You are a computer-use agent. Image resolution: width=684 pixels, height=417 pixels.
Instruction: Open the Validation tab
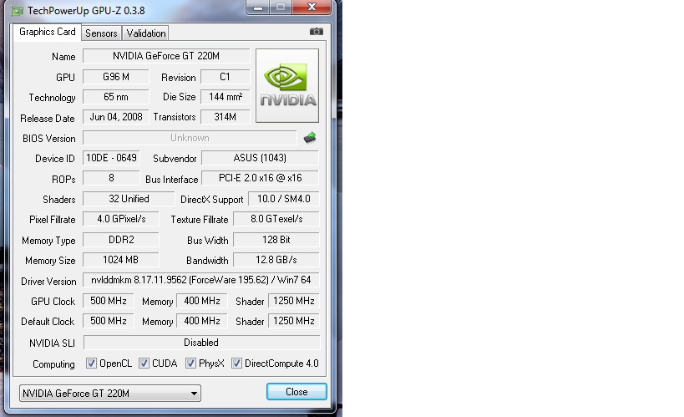[146, 33]
